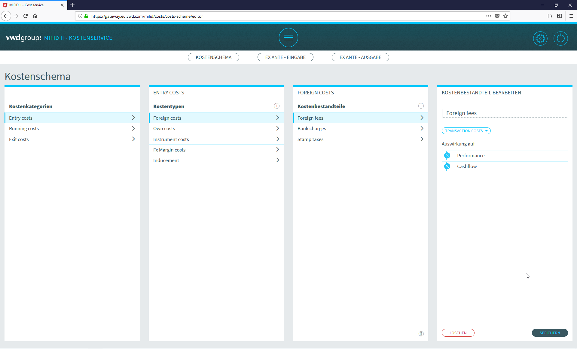This screenshot has width=577, height=349.
Task: Reload the page in browser toolbar
Action: (26, 16)
